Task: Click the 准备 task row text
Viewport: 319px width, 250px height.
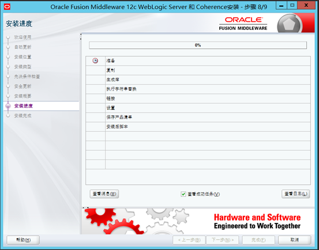Action: (111, 60)
